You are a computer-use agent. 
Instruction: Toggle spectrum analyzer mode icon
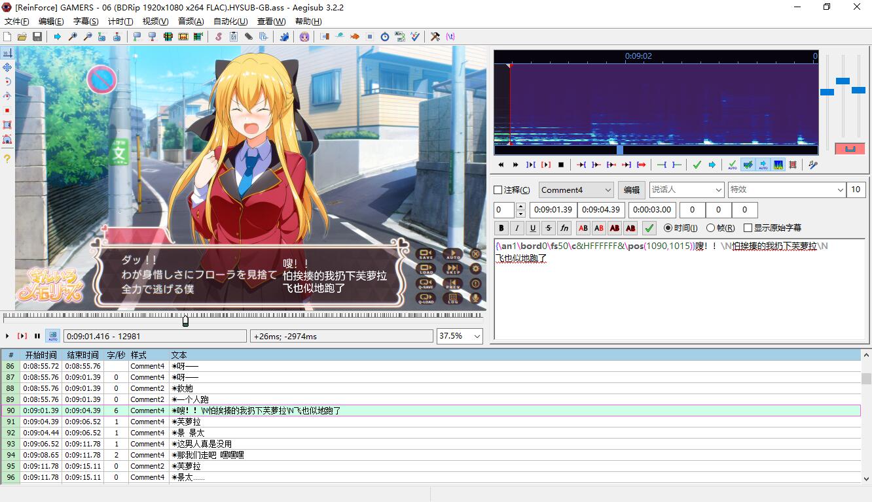pyautogui.click(x=778, y=165)
